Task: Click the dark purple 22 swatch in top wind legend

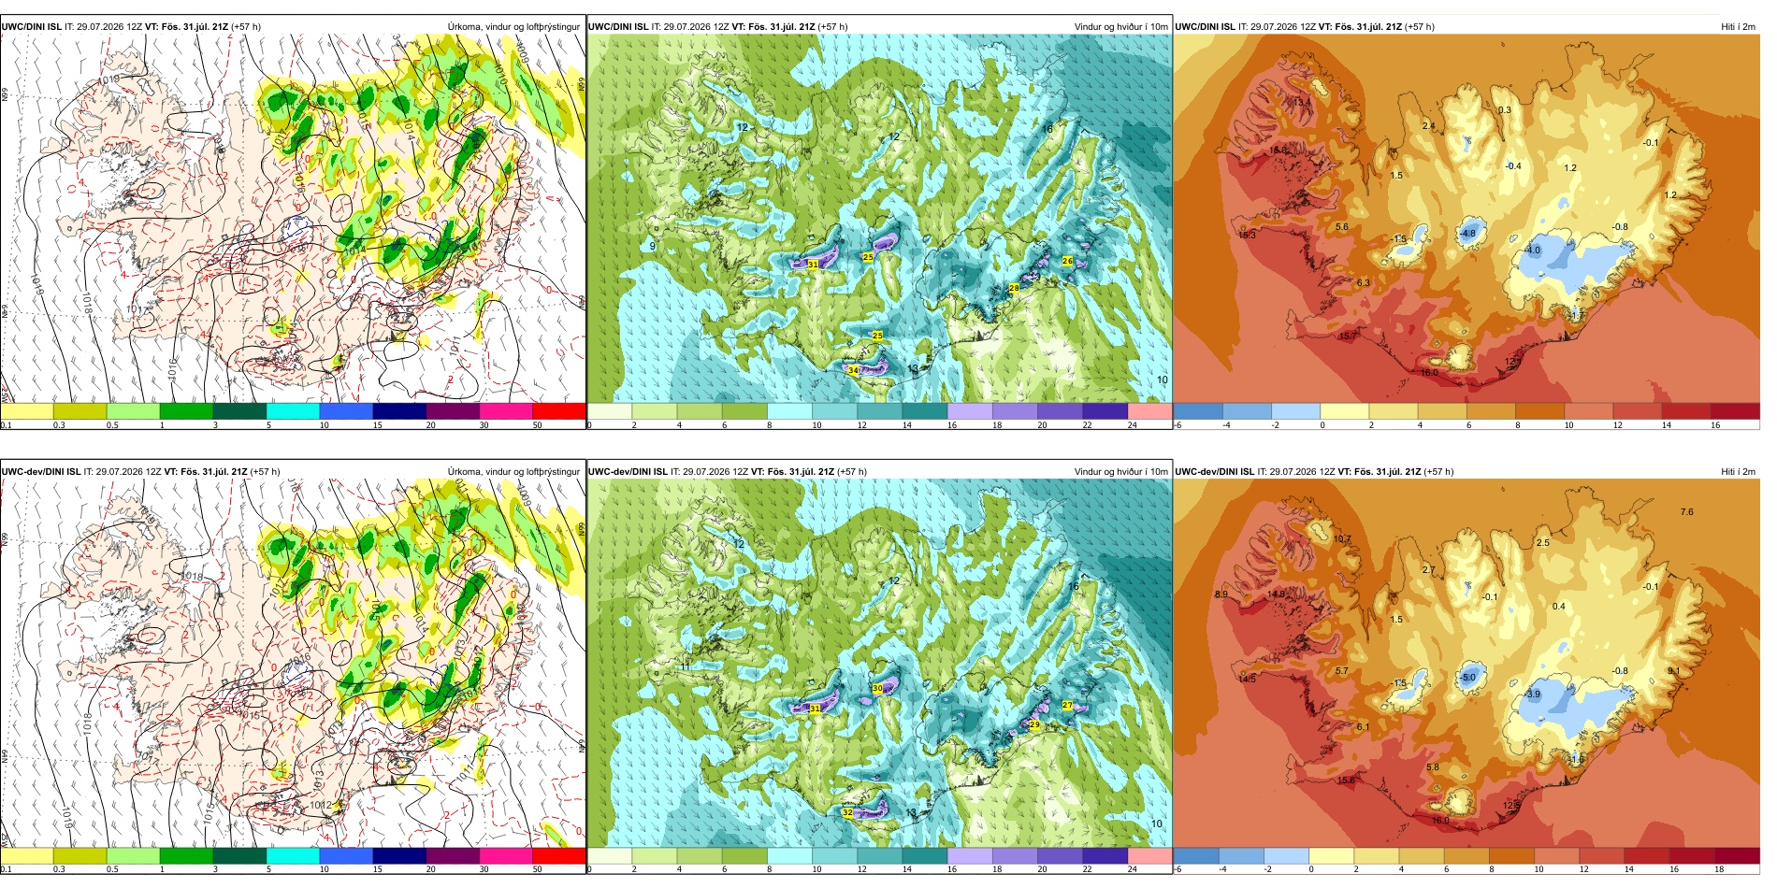Action: pyautogui.click(x=1105, y=411)
